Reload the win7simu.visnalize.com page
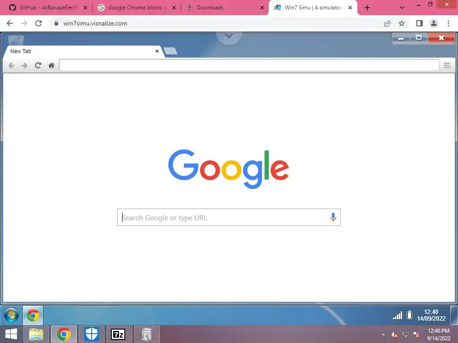The width and height of the screenshot is (458, 343). (38, 23)
